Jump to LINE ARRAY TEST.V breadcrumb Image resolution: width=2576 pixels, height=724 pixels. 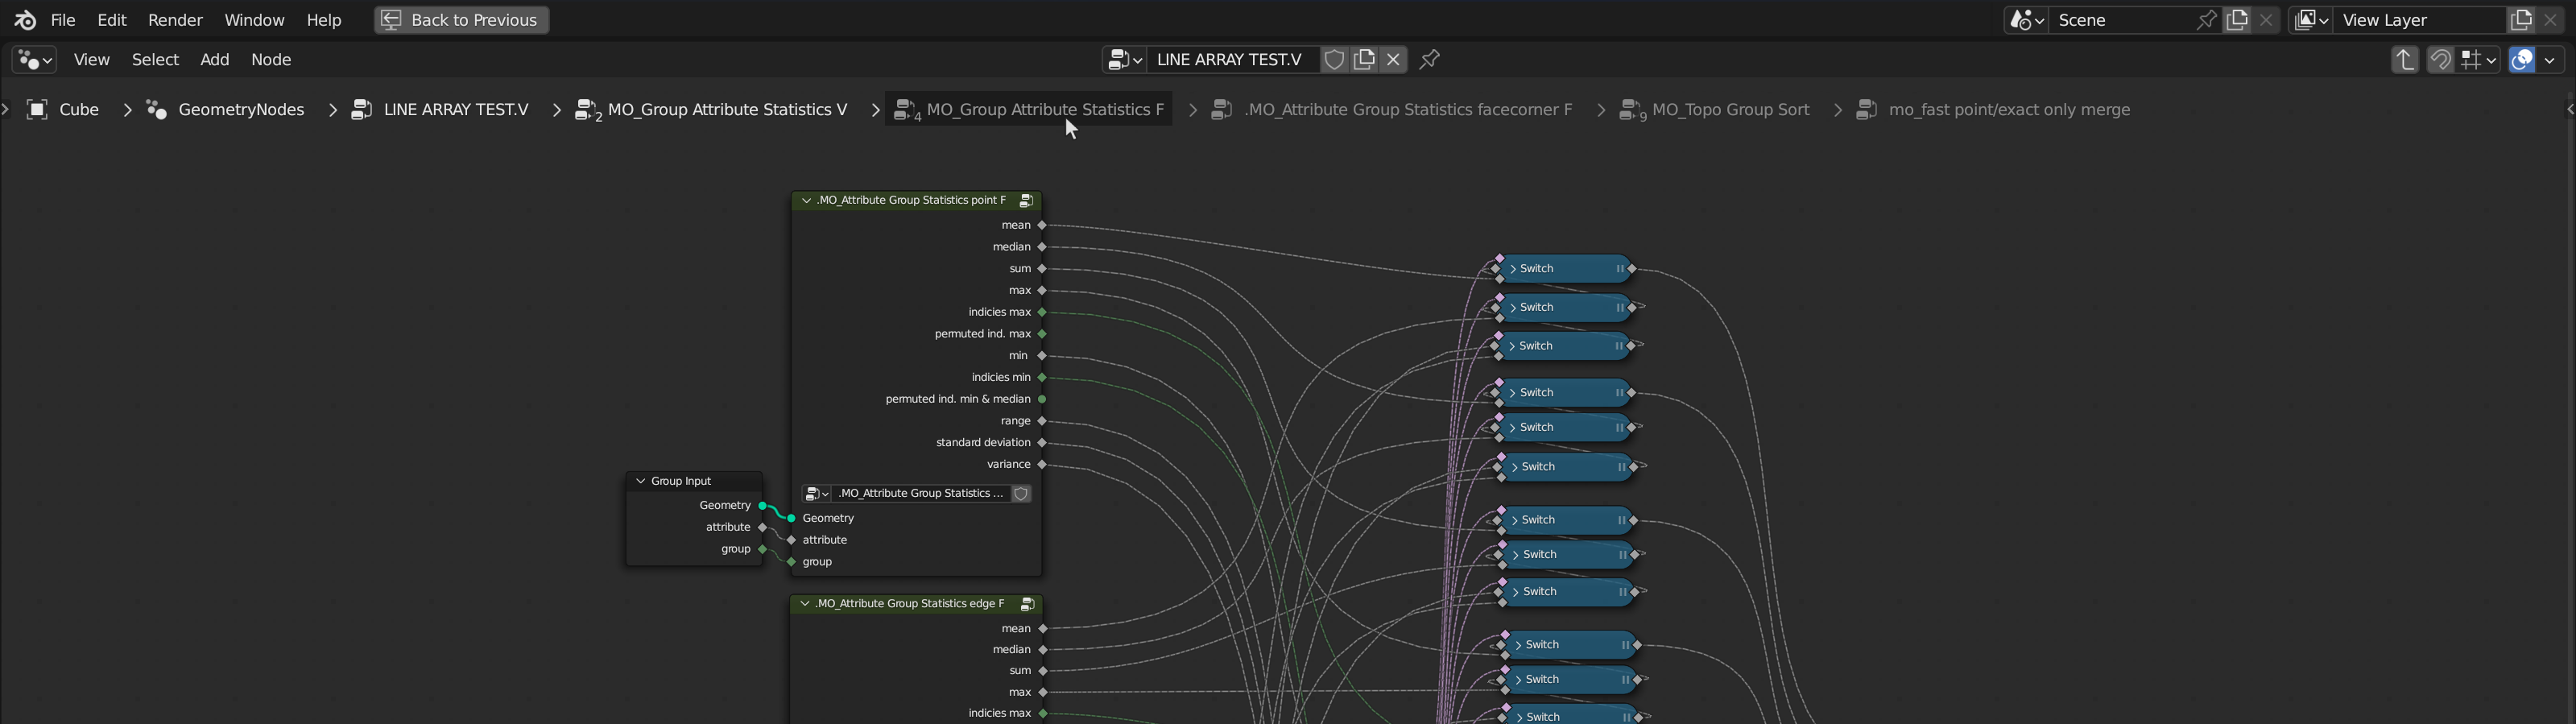click(x=440, y=110)
